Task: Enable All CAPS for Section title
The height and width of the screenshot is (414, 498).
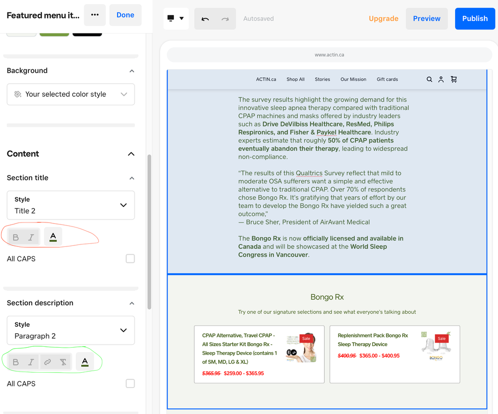Action: 130,259
